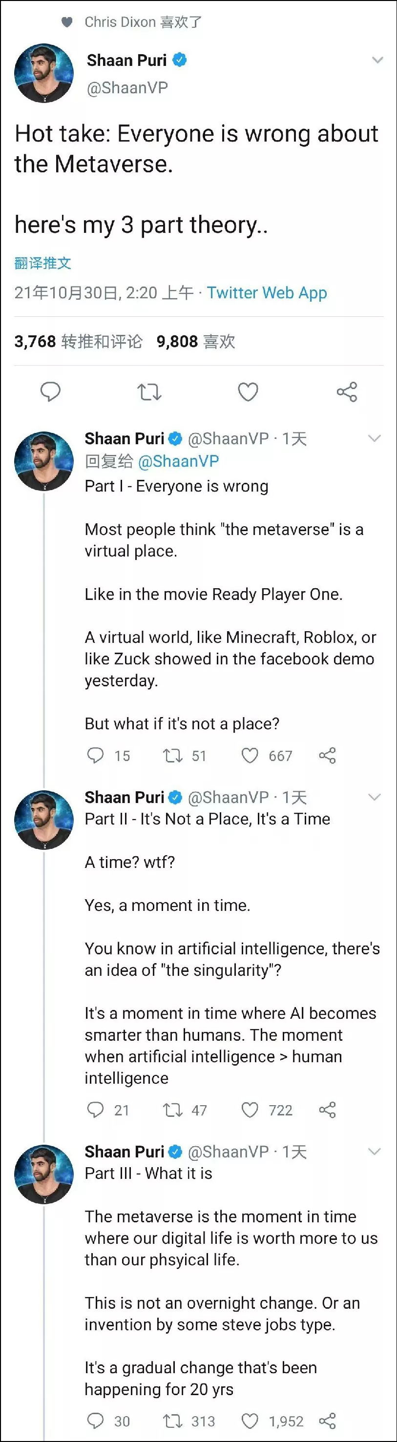397x1442 pixels.
Task: Open chevron menu on Part II tweet
Action: [x=375, y=797]
